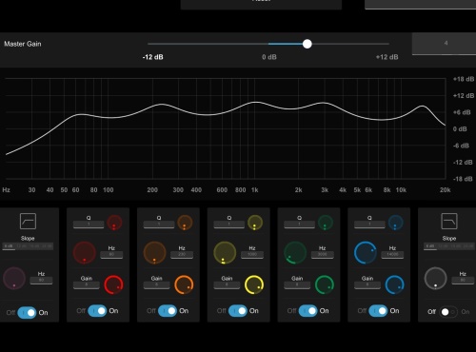Screen dimensions: 476x352
Task: Click the blue band frequency knob
Action: click(x=366, y=253)
